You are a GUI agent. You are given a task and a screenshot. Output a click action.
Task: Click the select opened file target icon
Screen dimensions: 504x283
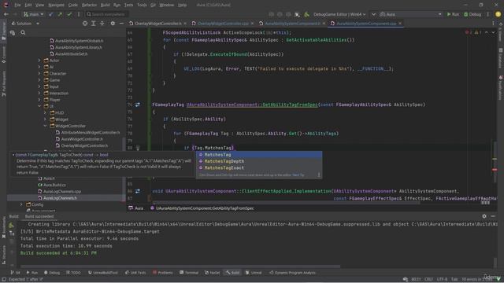click(85, 24)
